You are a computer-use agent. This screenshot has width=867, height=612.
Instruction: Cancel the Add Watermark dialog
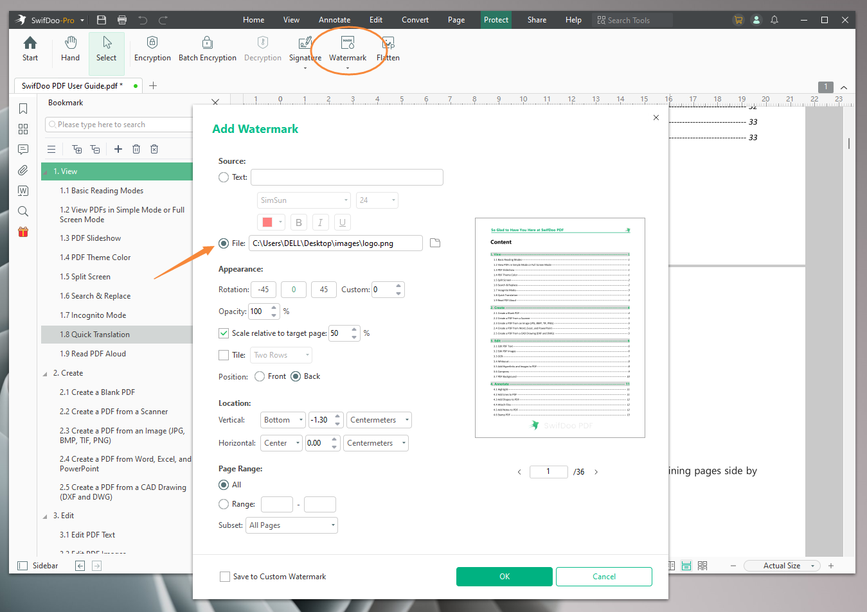604,577
